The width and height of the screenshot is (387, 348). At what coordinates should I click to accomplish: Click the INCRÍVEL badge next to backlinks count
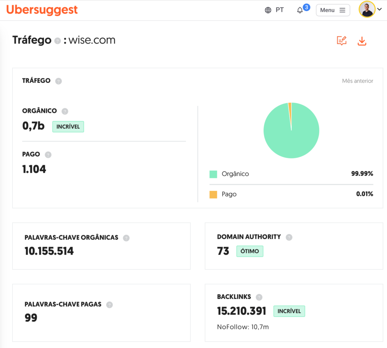tap(289, 311)
